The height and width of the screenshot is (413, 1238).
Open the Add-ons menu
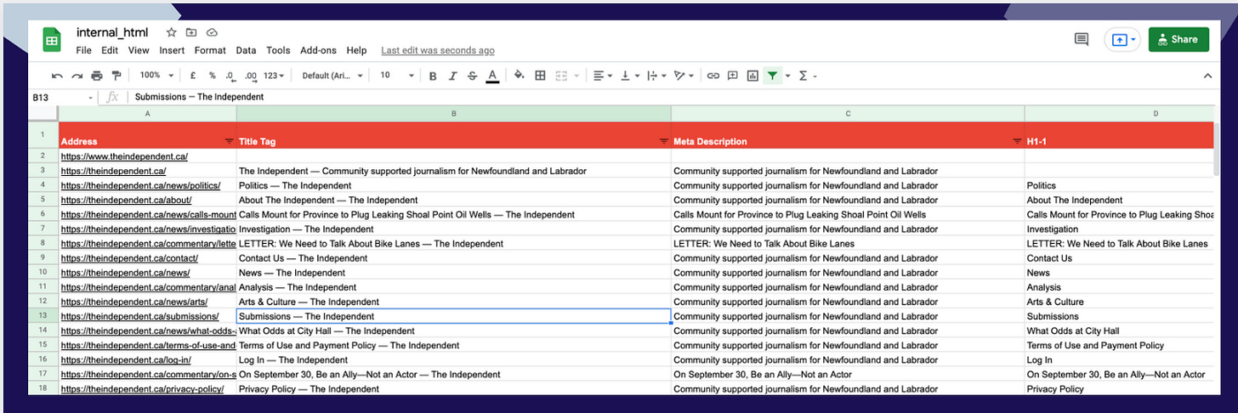(x=319, y=50)
